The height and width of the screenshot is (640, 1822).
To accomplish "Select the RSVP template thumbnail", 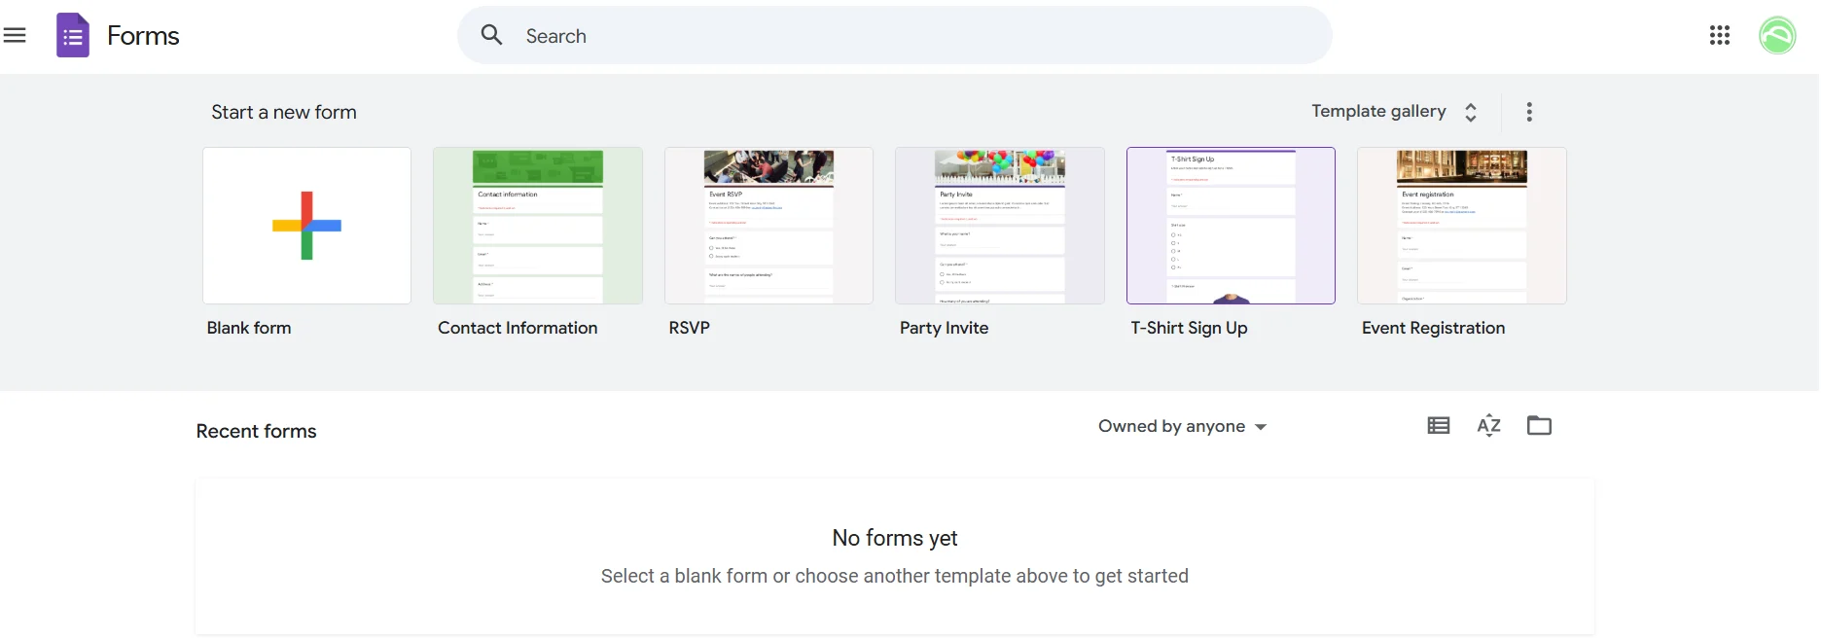I will pyautogui.click(x=768, y=226).
